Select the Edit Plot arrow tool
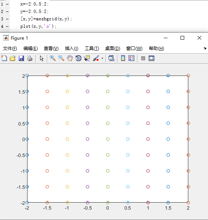 (42, 59)
